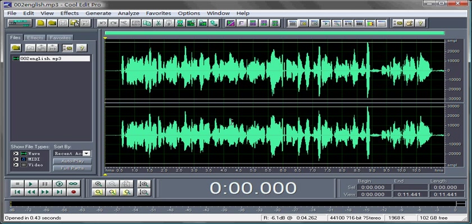This screenshot has width=472, height=224.
Task: Click the large 0:00.000 time display
Action: (253, 188)
